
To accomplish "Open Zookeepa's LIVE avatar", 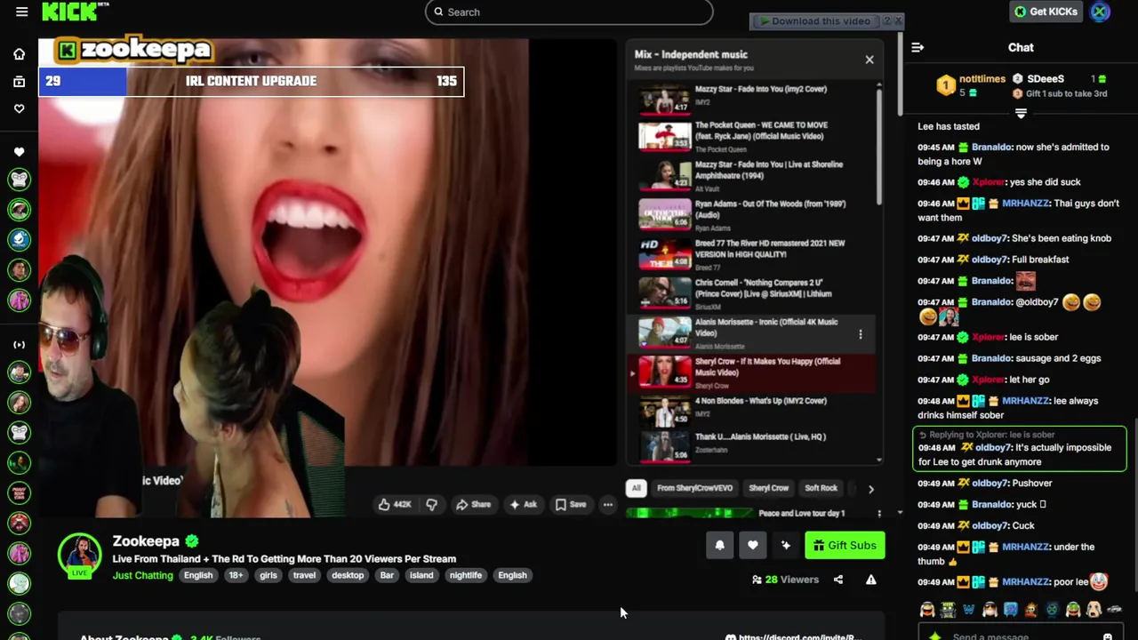I will tap(80, 556).
